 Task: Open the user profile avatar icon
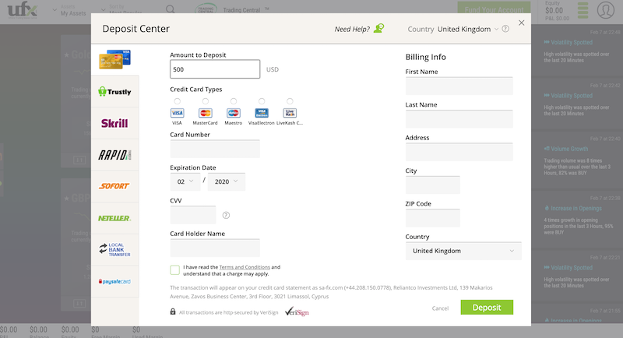click(606, 10)
